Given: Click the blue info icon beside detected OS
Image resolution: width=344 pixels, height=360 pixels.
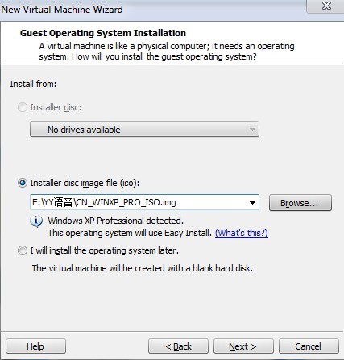Looking at the screenshot, I should tap(36, 221).
